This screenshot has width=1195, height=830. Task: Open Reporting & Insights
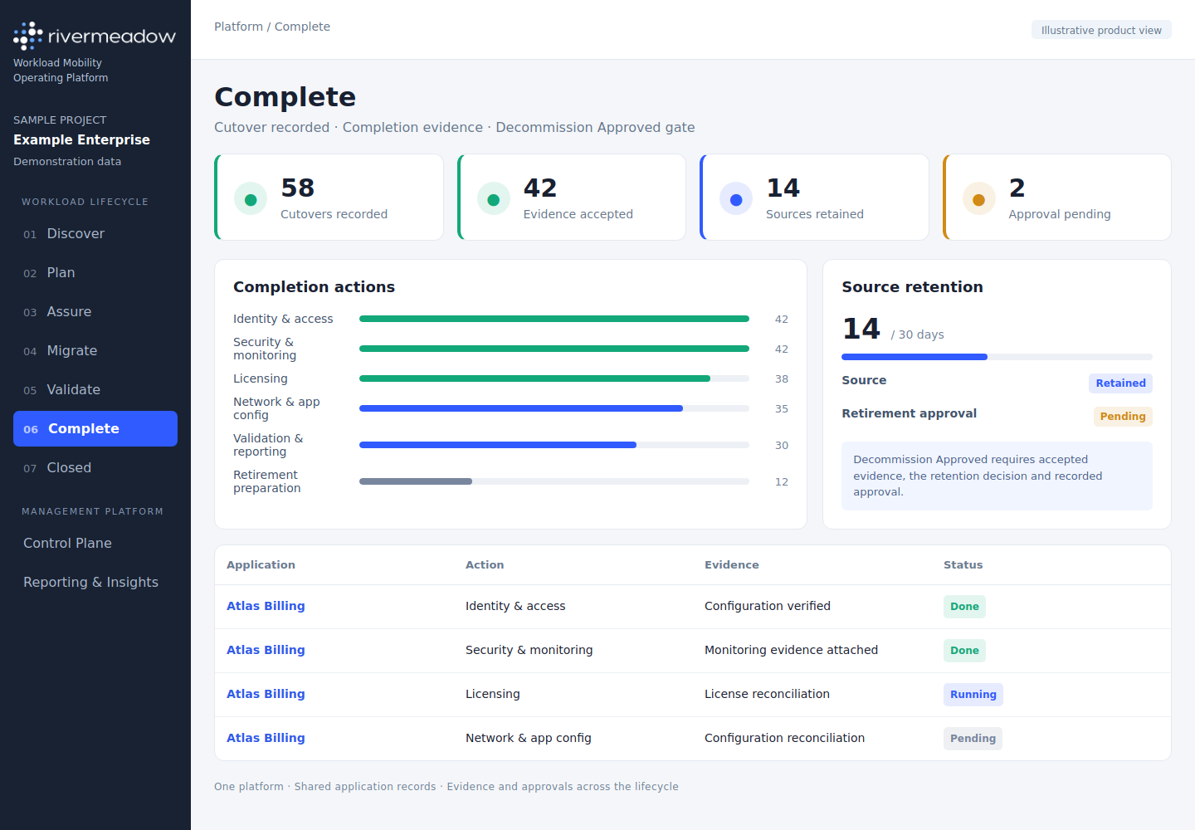(x=95, y=583)
